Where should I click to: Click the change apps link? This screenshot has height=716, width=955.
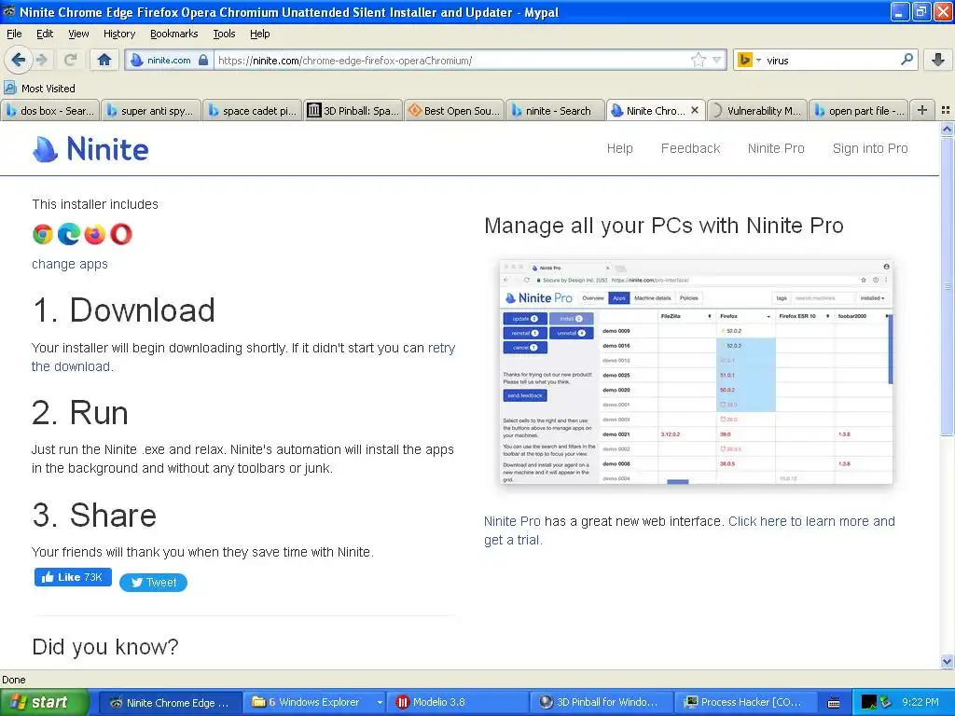[69, 264]
